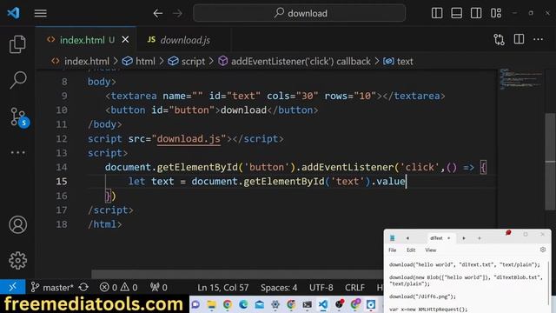The width and height of the screenshot is (556, 313).
Task: Open a Remote Window from status bar
Action: pos(13,287)
